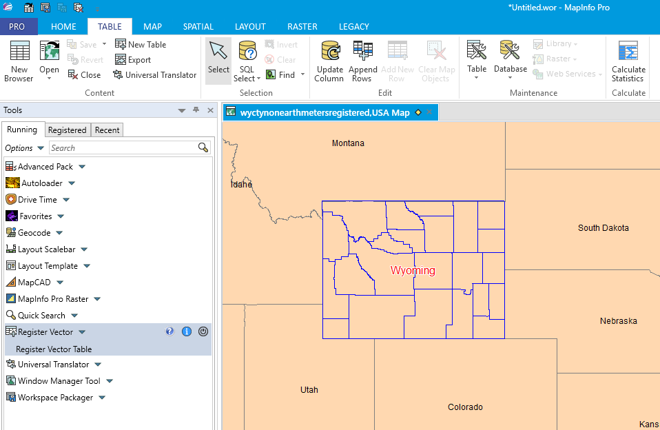Launch Universal Translator from the ribbon
Image resolution: width=660 pixels, height=430 pixels.
155,75
